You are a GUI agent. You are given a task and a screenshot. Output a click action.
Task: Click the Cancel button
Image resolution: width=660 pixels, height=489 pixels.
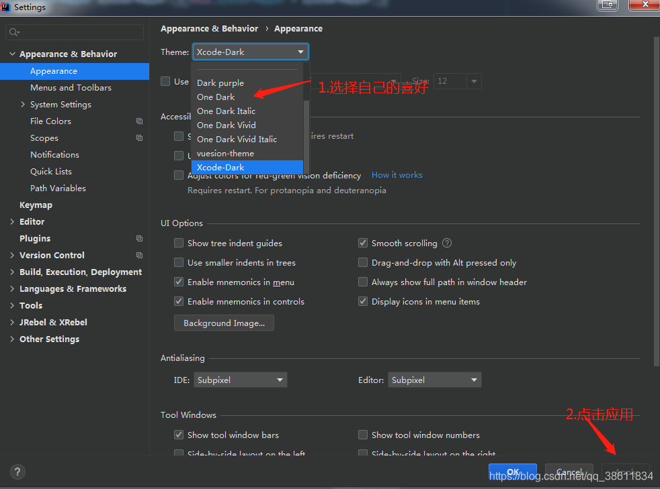(x=569, y=472)
